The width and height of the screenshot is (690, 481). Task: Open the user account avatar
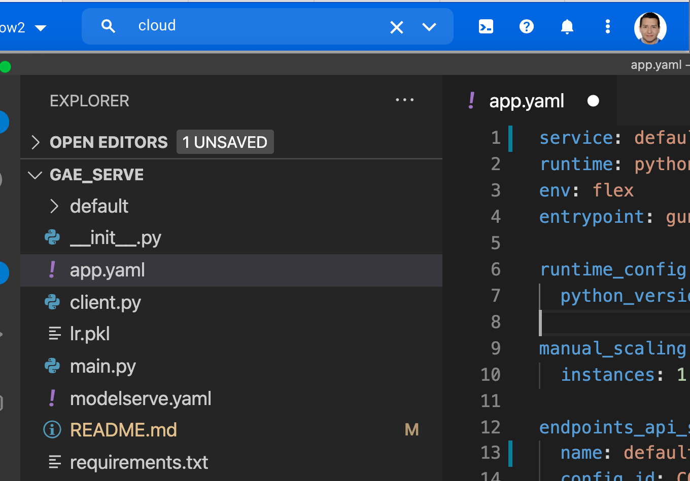pos(650,28)
